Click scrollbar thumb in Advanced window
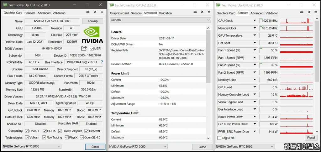 tap(208, 56)
